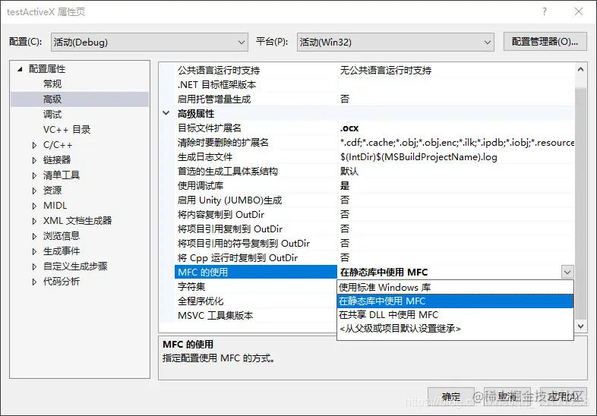597x416 pixels.
Task: Click the property grid vertical scrollbar thumb
Action: 580,203
